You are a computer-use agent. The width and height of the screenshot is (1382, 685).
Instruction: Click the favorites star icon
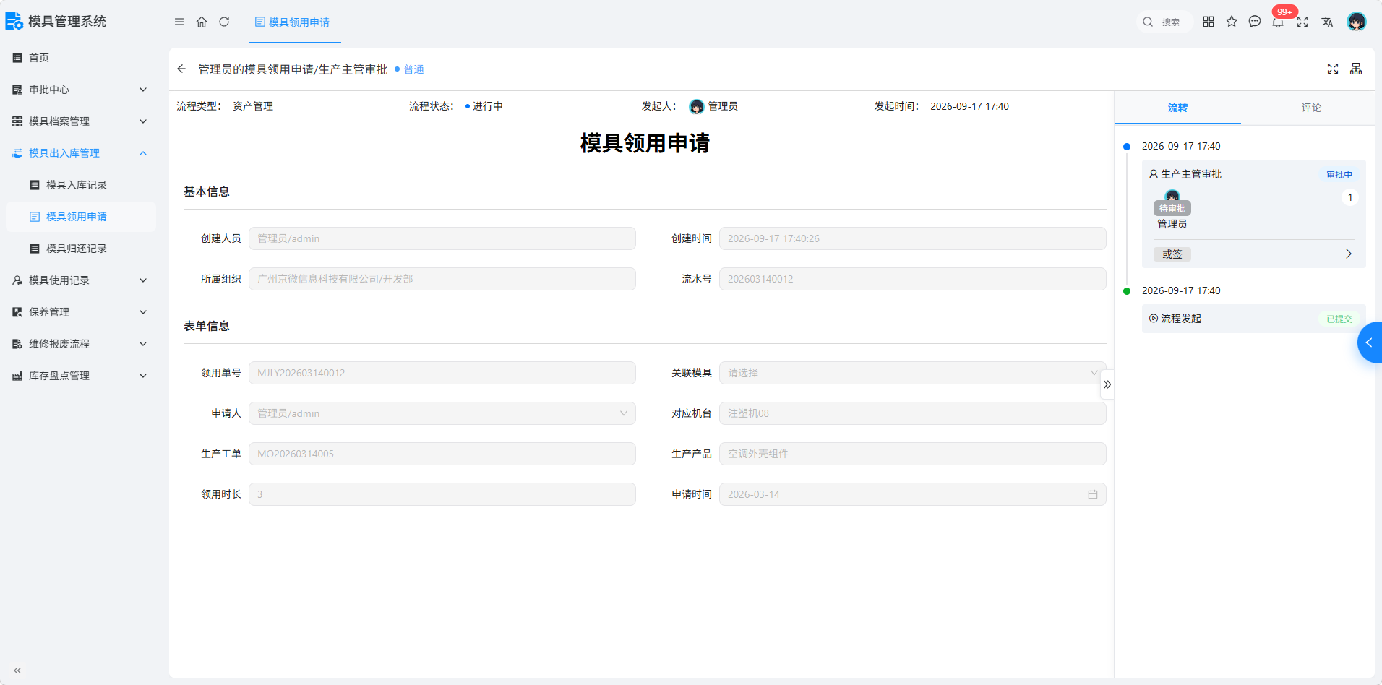[x=1232, y=22]
